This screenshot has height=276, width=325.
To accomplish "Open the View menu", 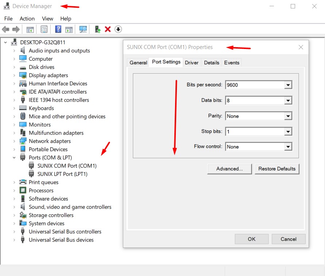I will (47, 19).
